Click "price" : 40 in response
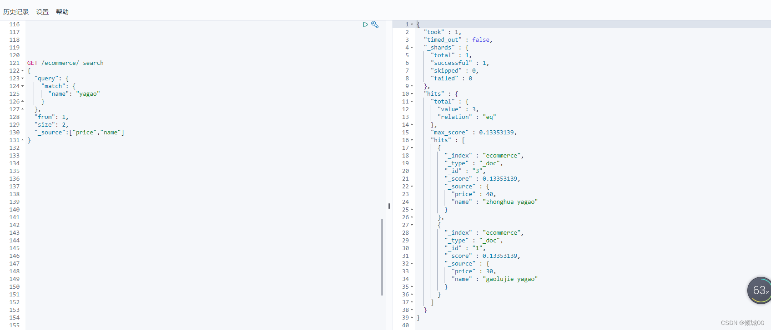Image resolution: width=771 pixels, height=330 pixels. [474, 194]
